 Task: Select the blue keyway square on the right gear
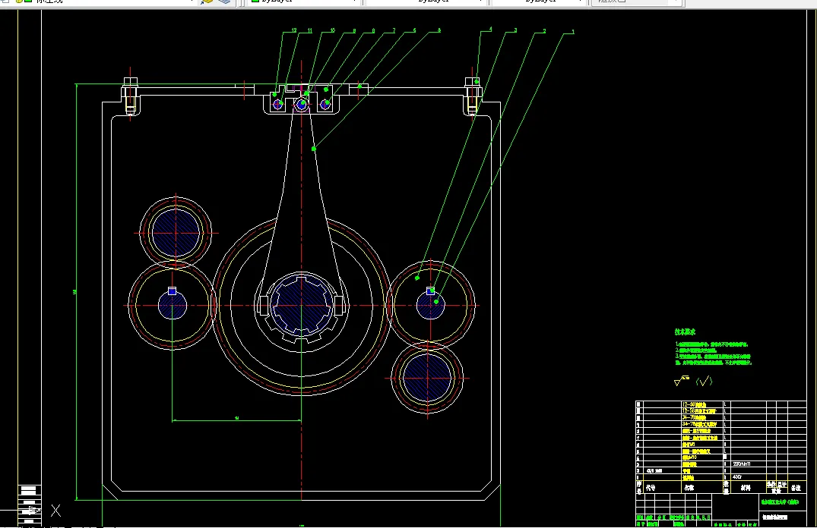(430, 291)
